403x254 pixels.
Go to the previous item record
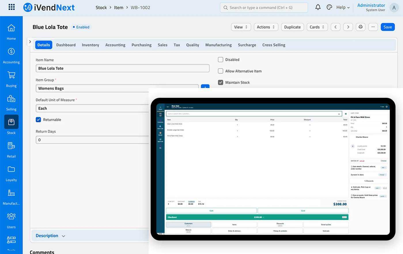click(x=336, y=27)
